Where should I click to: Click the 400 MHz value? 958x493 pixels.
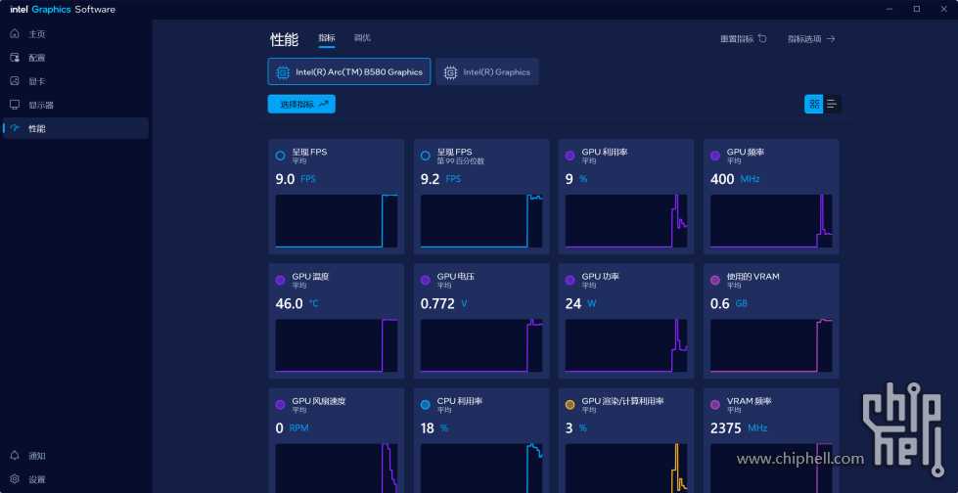736,179
